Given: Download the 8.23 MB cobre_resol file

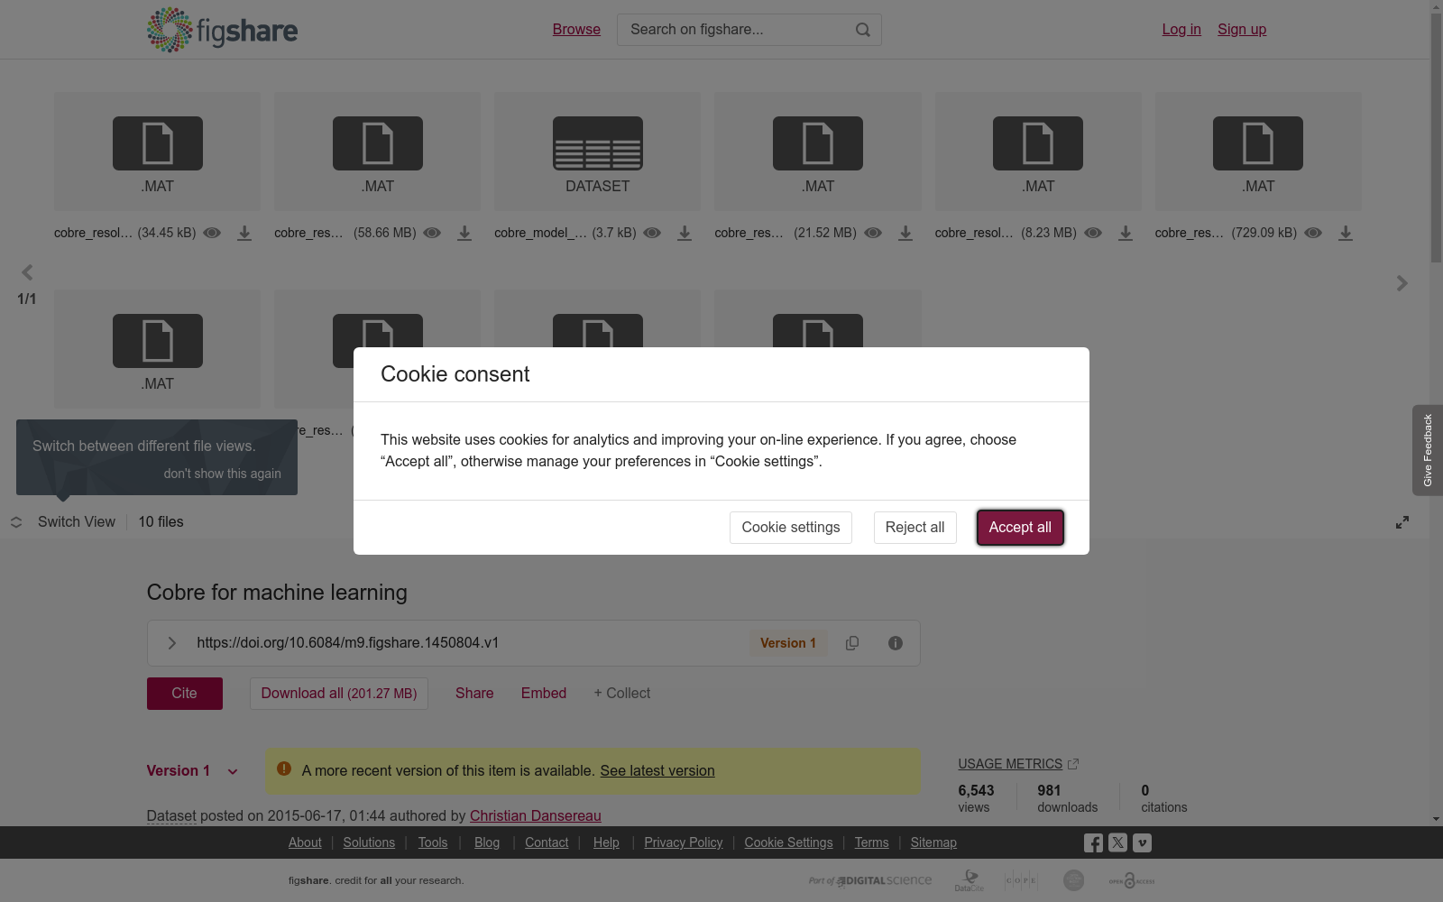Looking at the screenshot, I should (1126, 233).
